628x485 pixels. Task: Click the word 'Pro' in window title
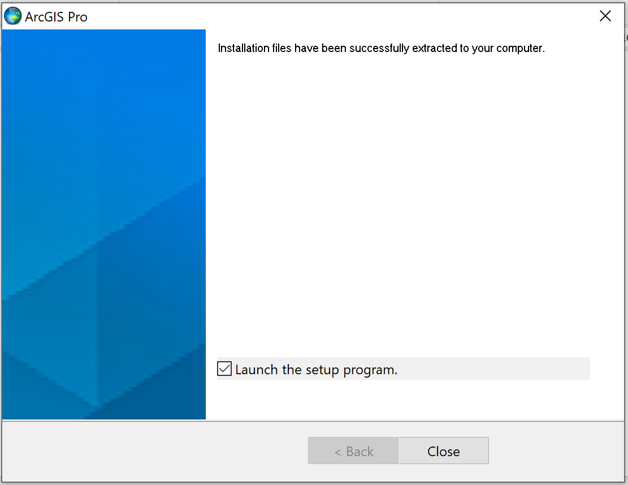click(x=77, y=17)
